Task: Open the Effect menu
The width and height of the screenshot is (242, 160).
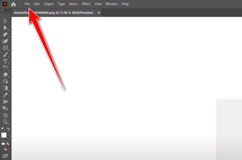Action: pyautogui.click(x=86, y=4)
